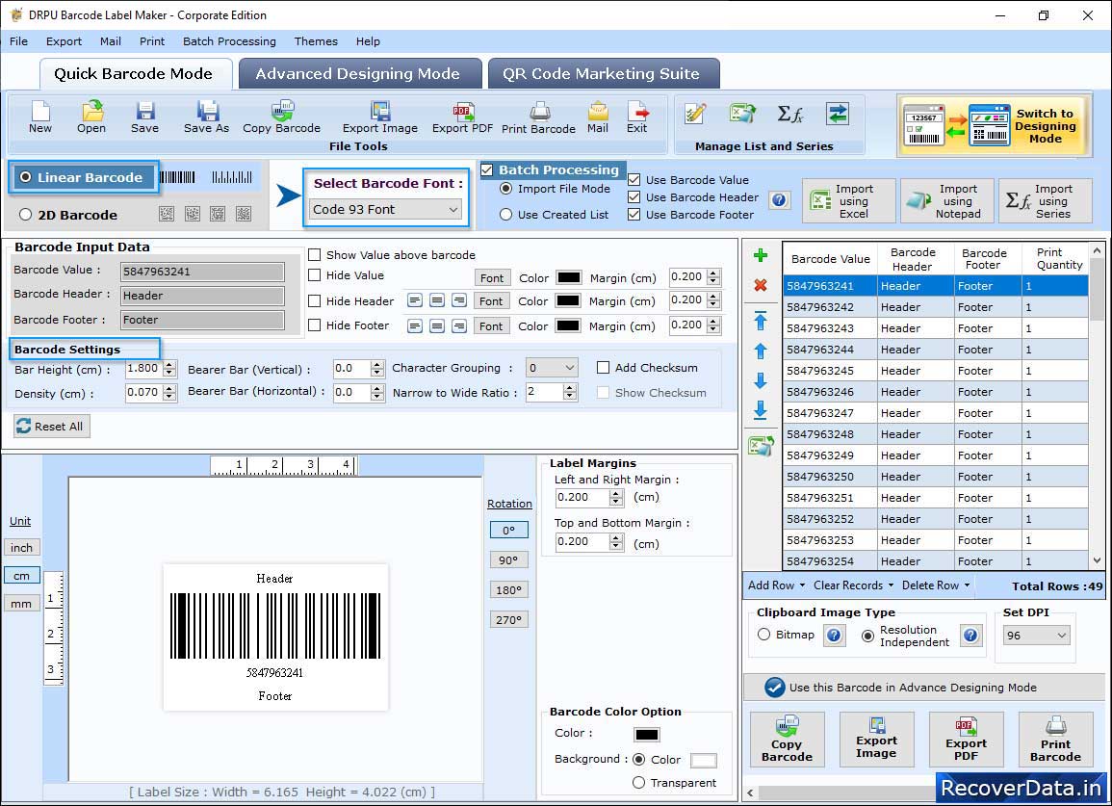Choose the Use Created List option
Image resolution: width=1112 pixels, height=806 pixels.
(505, 215)
